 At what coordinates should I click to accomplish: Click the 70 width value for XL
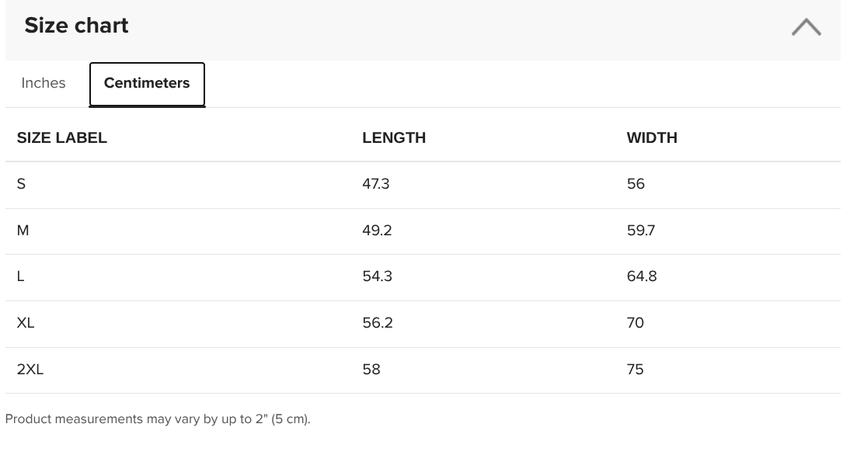click(x=636, y=323)
